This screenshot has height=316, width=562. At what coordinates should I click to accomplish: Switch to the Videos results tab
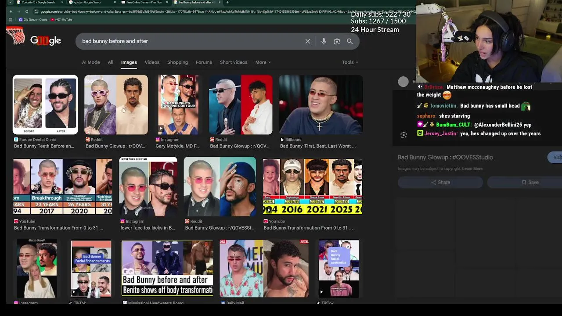(152, 62)
